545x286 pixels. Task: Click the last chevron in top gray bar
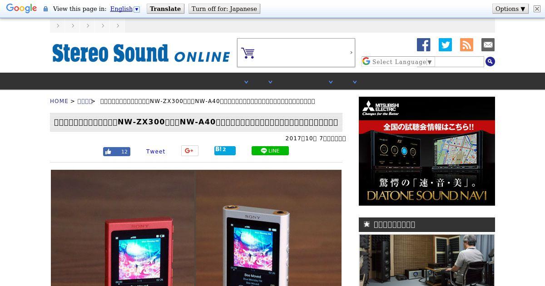tap(118, 25)
